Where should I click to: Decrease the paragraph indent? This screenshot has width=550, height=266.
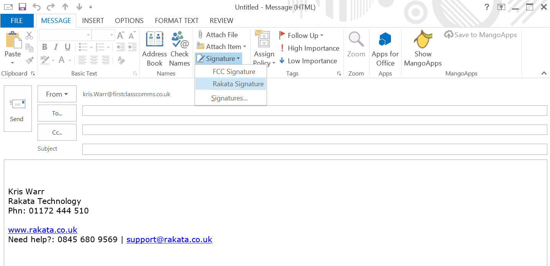121,47
